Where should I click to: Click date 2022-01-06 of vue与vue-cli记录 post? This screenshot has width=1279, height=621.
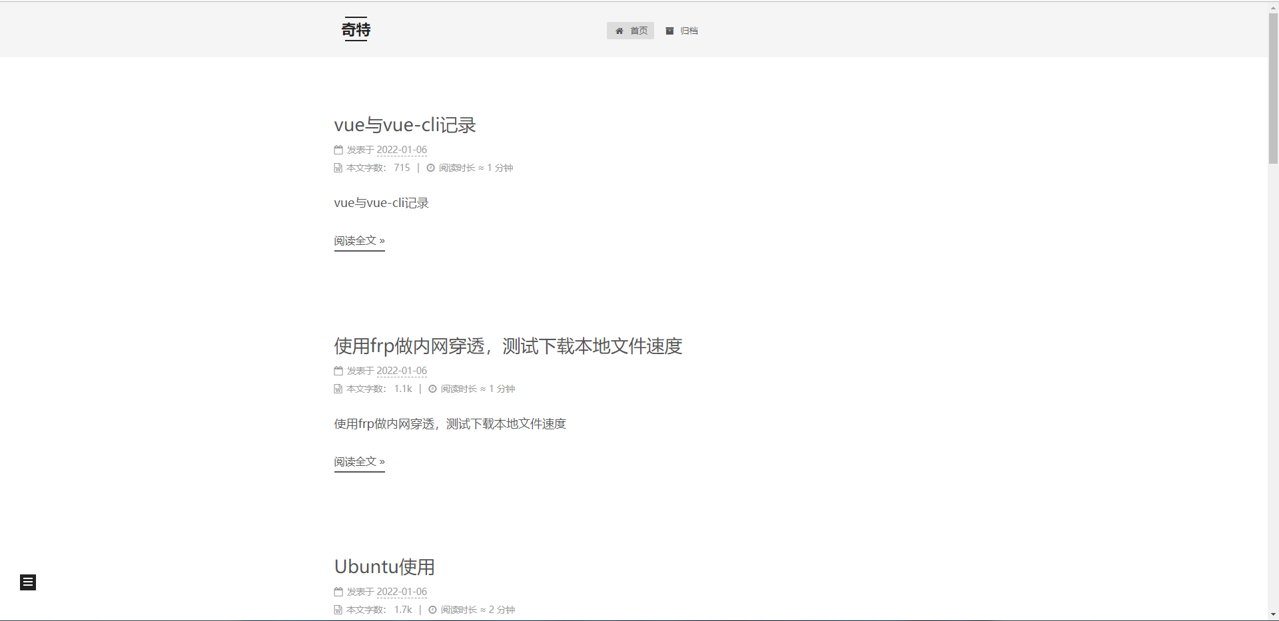[x=402, y=150]
